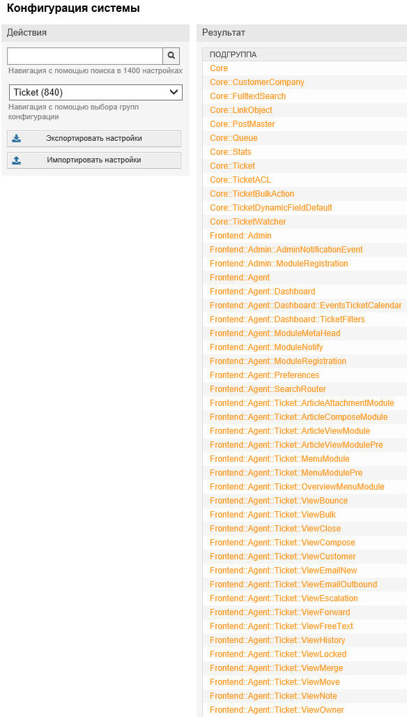Click the ПОДГРУППА column header
This screenshot has height=717, width=407.
click(233, 55)
